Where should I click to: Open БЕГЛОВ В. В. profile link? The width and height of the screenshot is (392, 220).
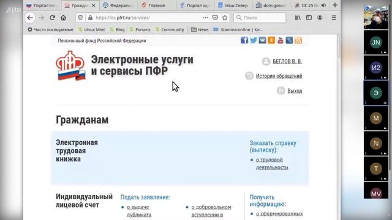(287, 61)
